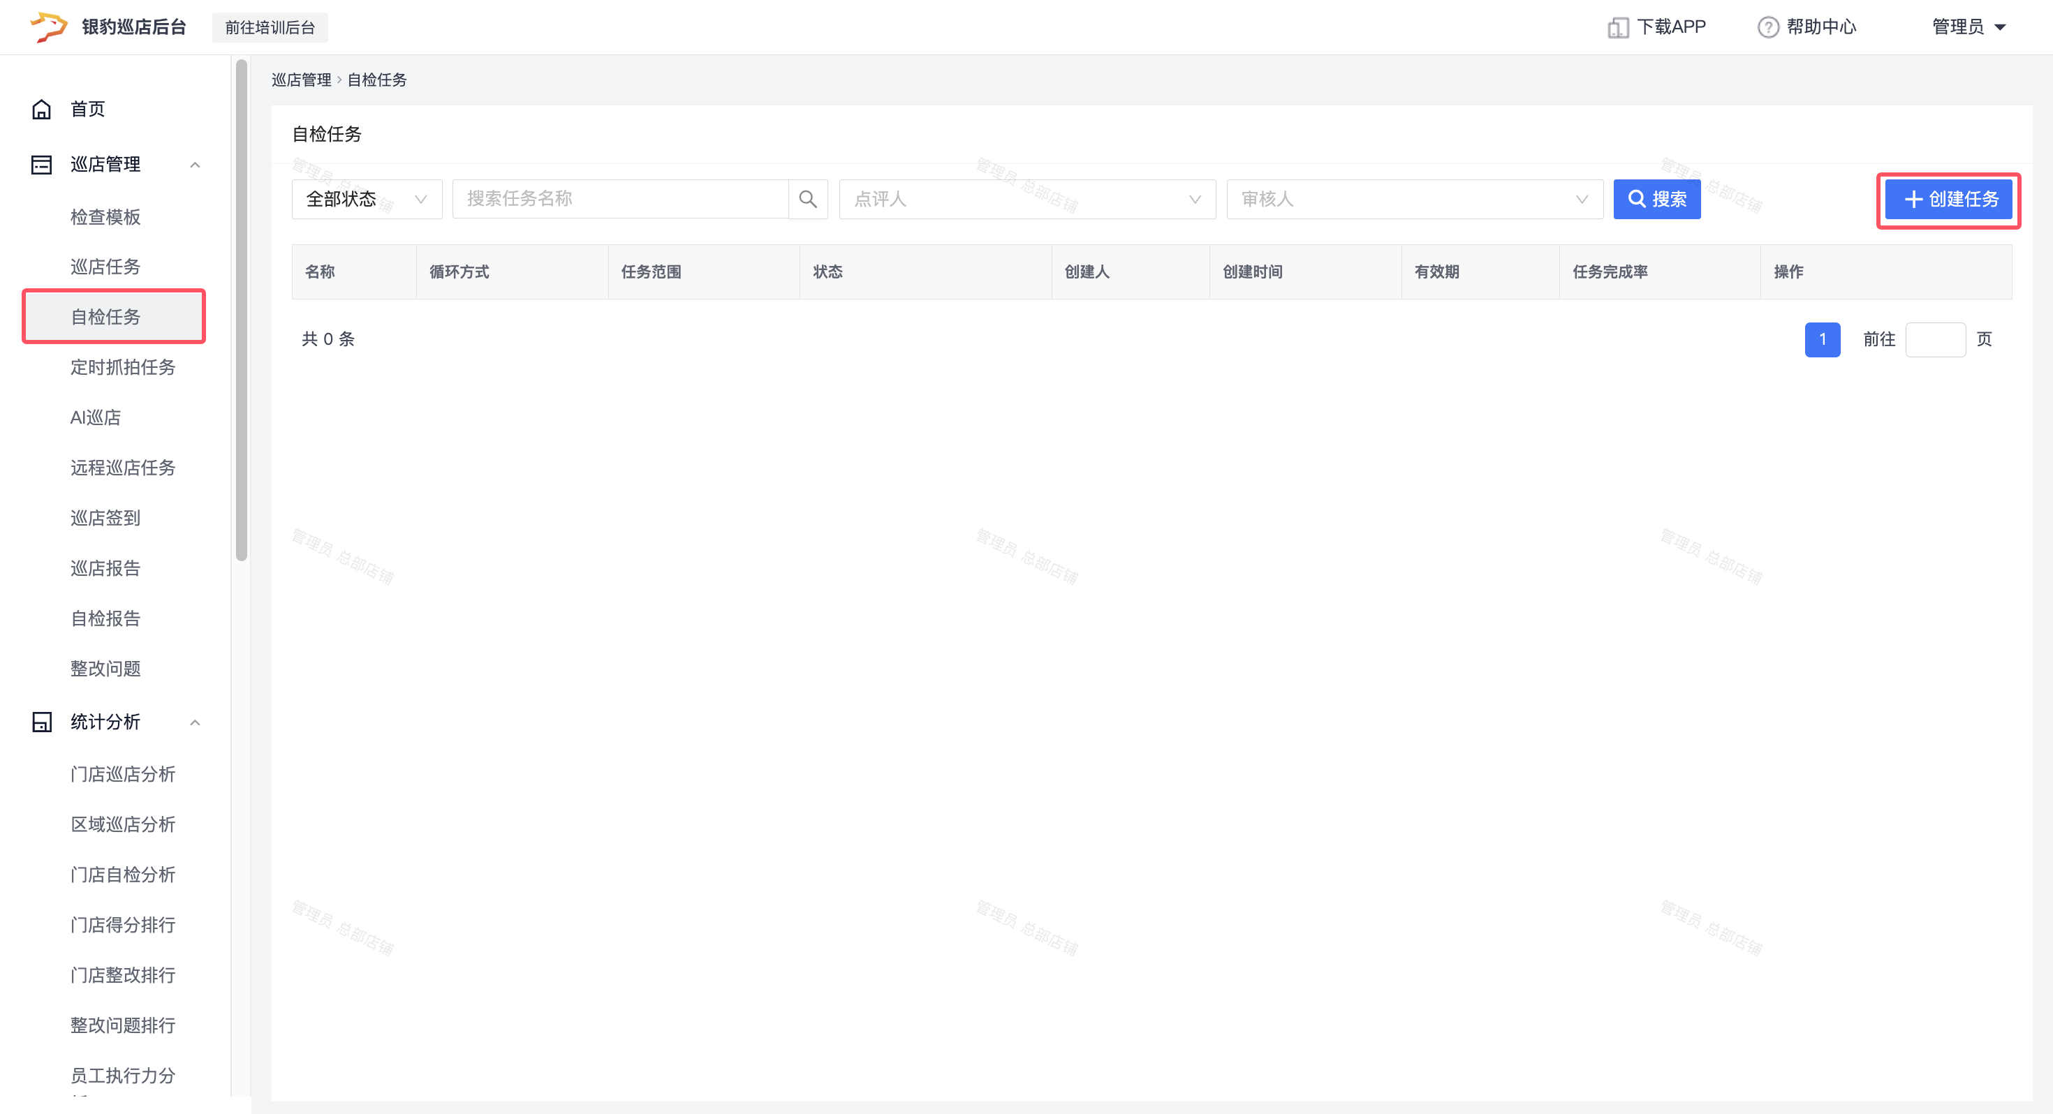Collapse the 统计分析 menu chevron
The image size is (2053, 1114).
(194, 722)
